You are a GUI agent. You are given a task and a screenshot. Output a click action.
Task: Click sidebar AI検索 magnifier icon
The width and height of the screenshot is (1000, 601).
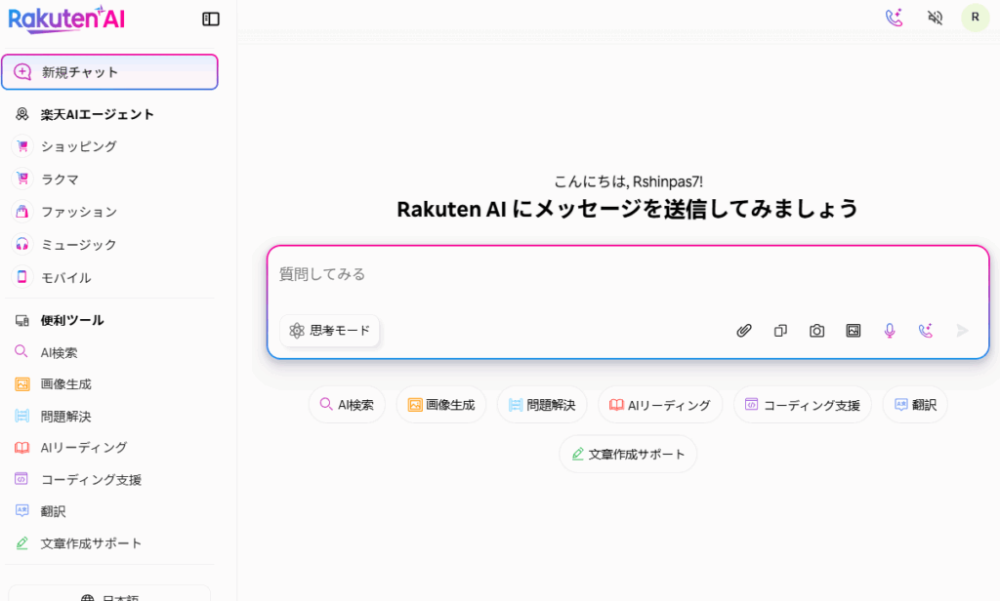[21, 352]
